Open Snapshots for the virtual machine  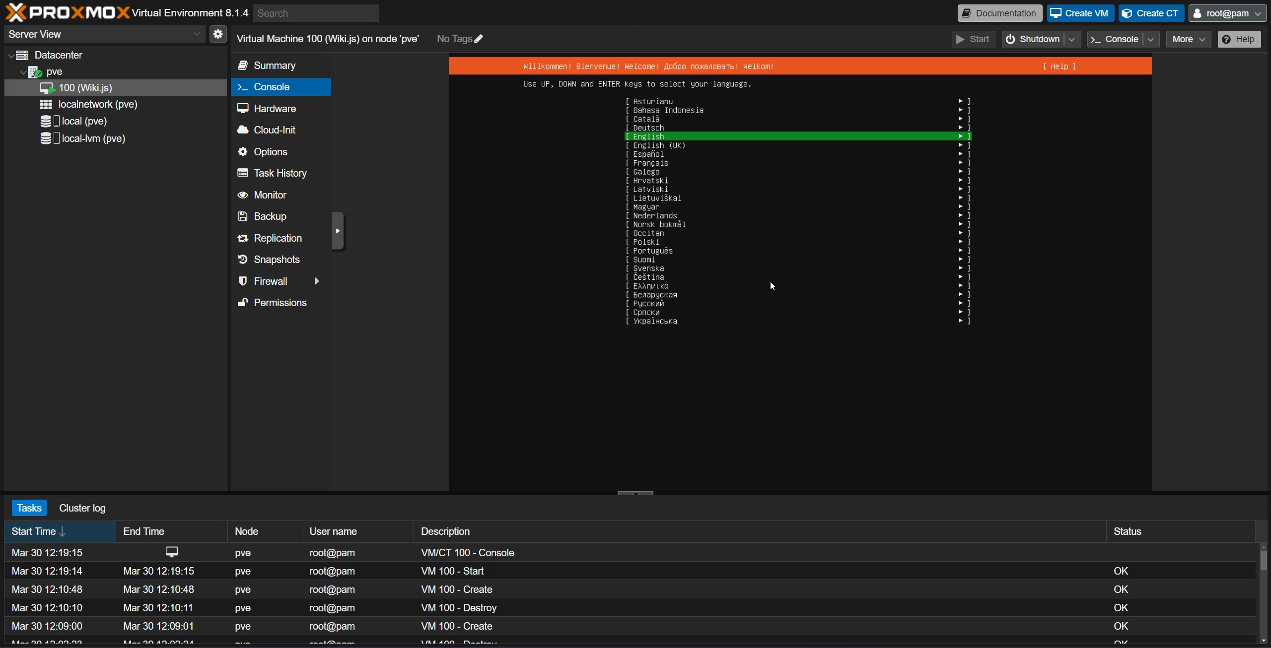tap(276, 259)
